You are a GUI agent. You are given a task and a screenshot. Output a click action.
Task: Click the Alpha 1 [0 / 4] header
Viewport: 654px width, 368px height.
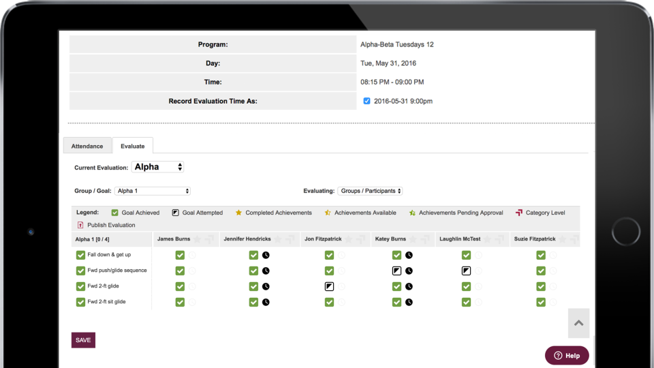(92, 239)
